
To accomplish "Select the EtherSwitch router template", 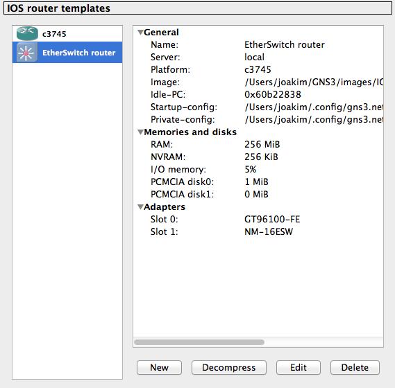I will pyautogui.click(x=67, y=52).
